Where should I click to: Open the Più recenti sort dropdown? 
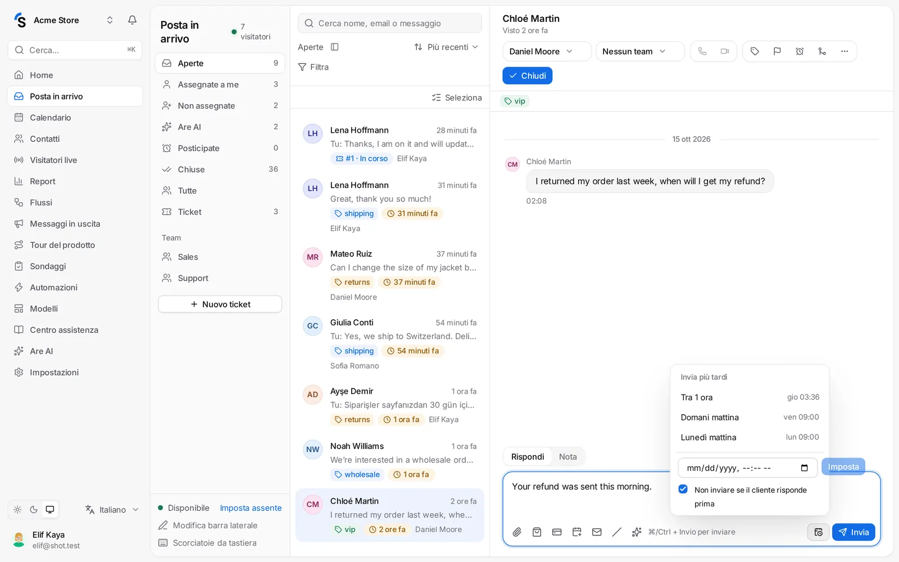coord(446,47)
